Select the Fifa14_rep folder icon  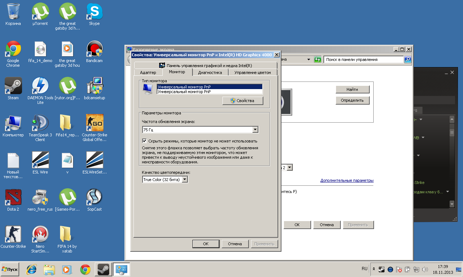click(x=67, y=126)
